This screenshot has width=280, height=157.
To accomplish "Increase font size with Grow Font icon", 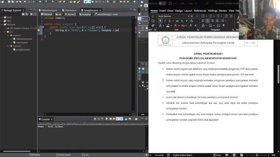I will click(x=191, y=26).
